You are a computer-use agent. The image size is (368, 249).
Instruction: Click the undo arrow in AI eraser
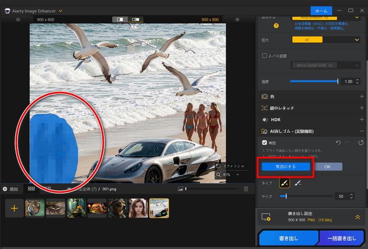pos(339,142)
